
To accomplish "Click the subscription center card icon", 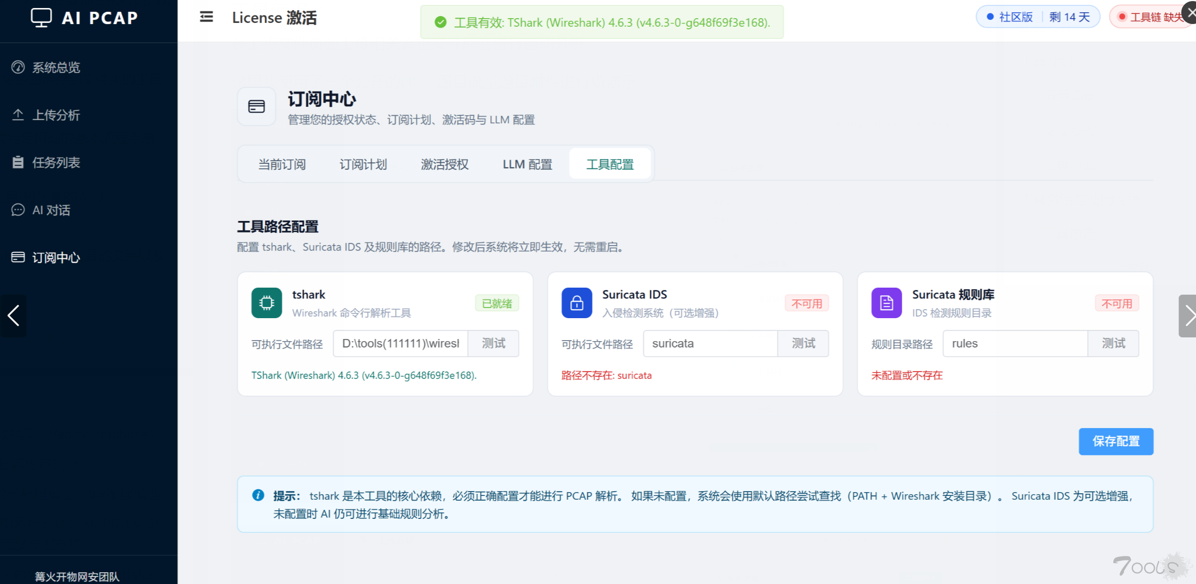I will pos(256,106).
